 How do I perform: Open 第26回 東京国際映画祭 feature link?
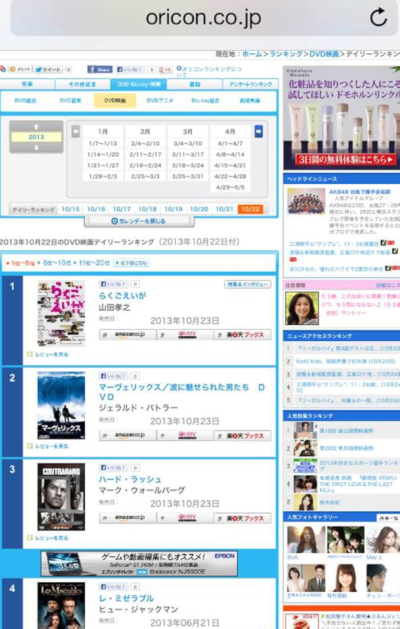(346, 448)
